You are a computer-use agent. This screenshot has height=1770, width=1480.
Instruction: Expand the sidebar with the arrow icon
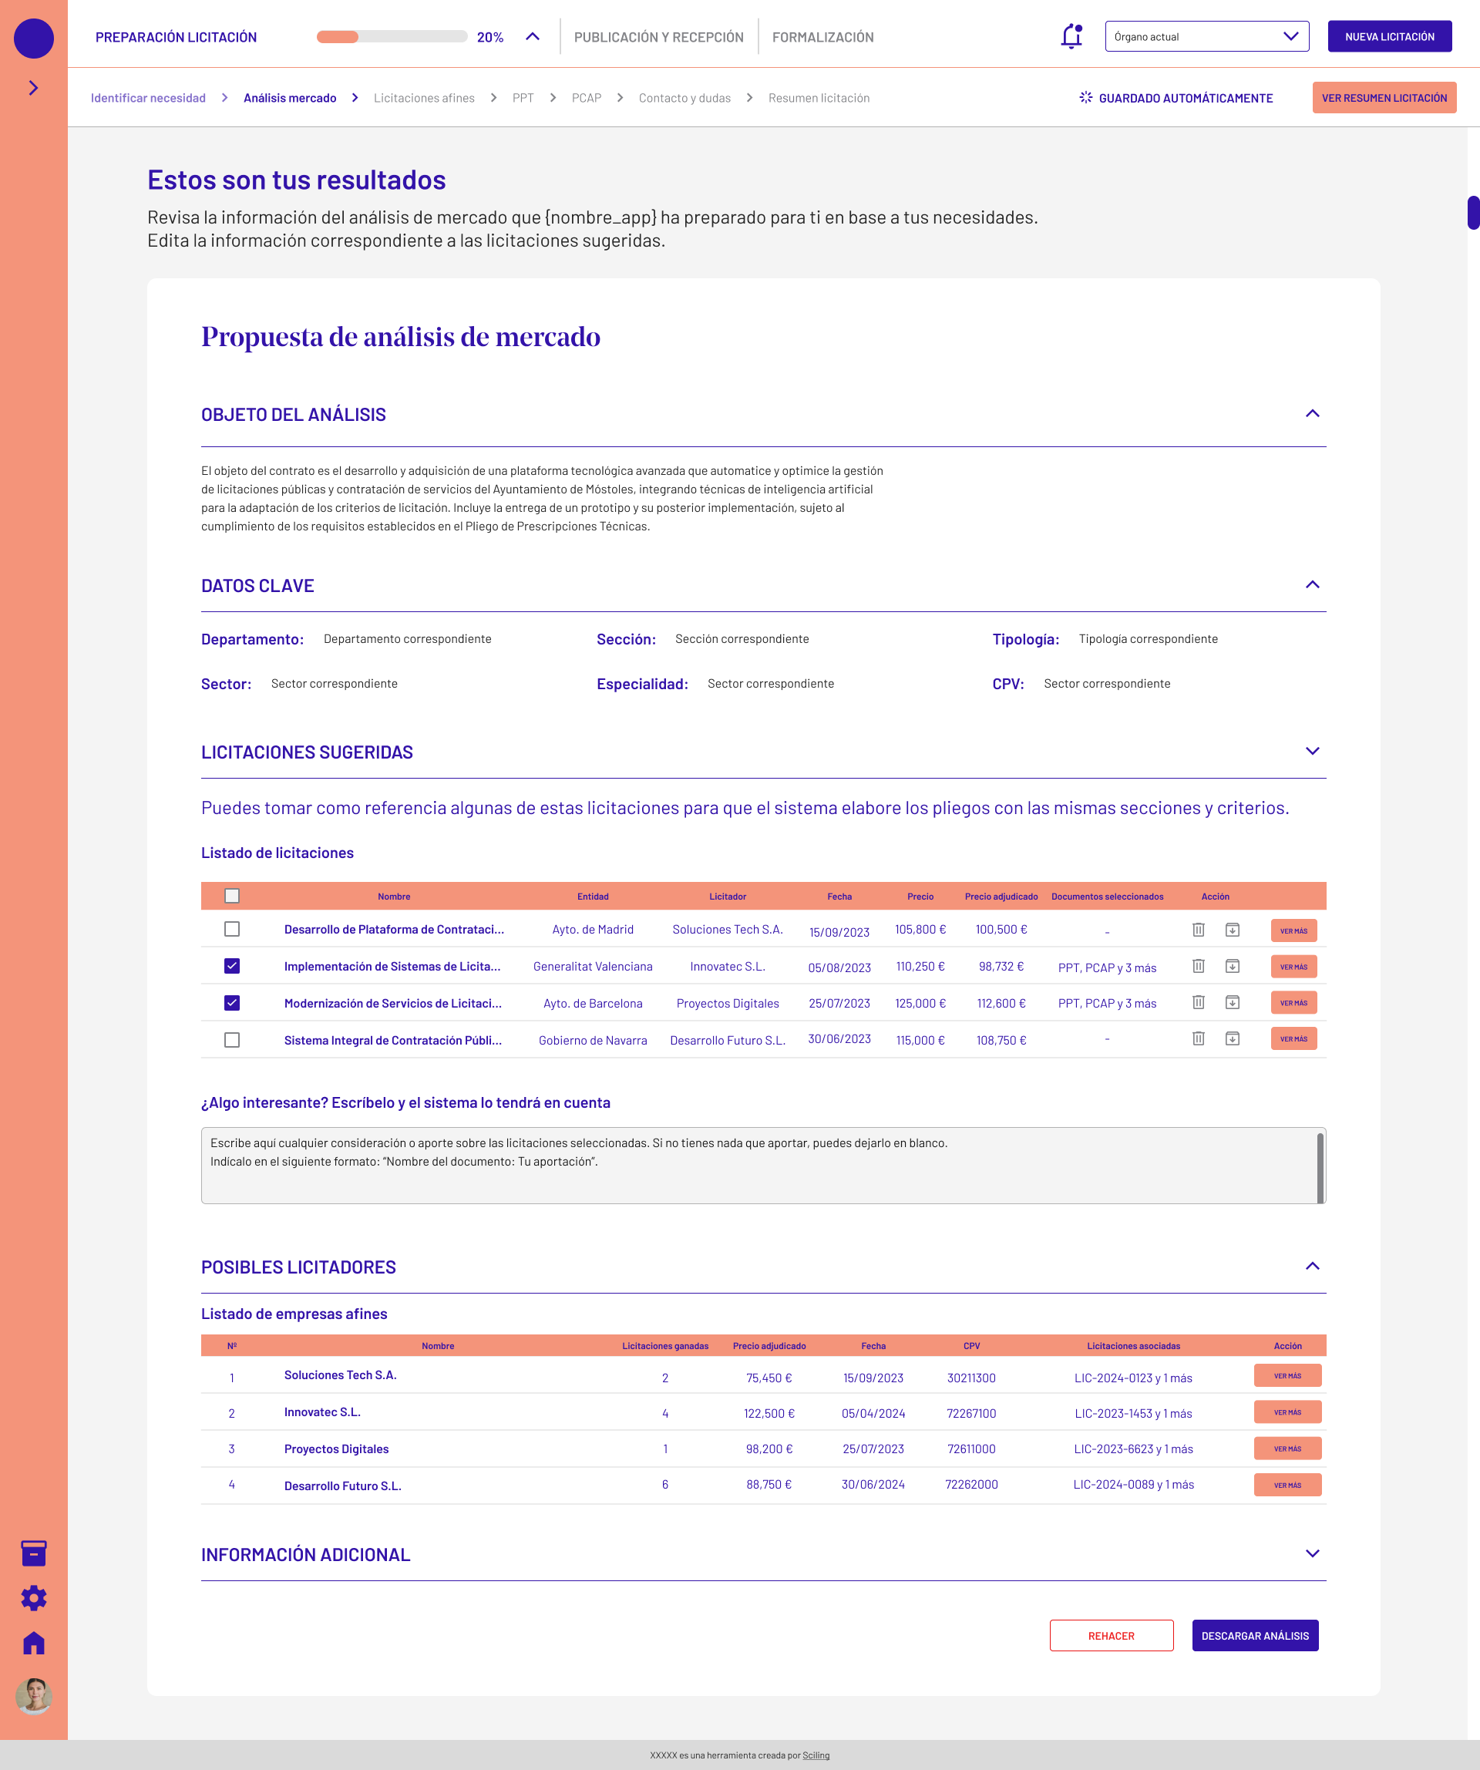(34, 88)
